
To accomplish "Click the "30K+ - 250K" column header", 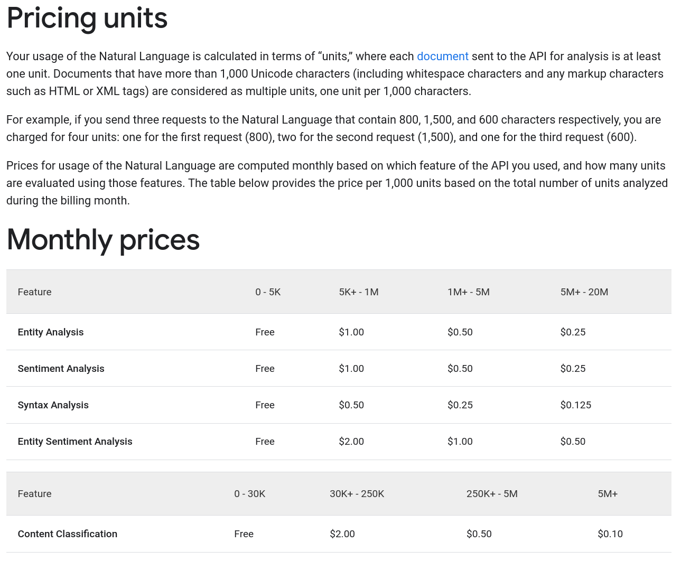I will pyautogui.click(x=357, y=494).
